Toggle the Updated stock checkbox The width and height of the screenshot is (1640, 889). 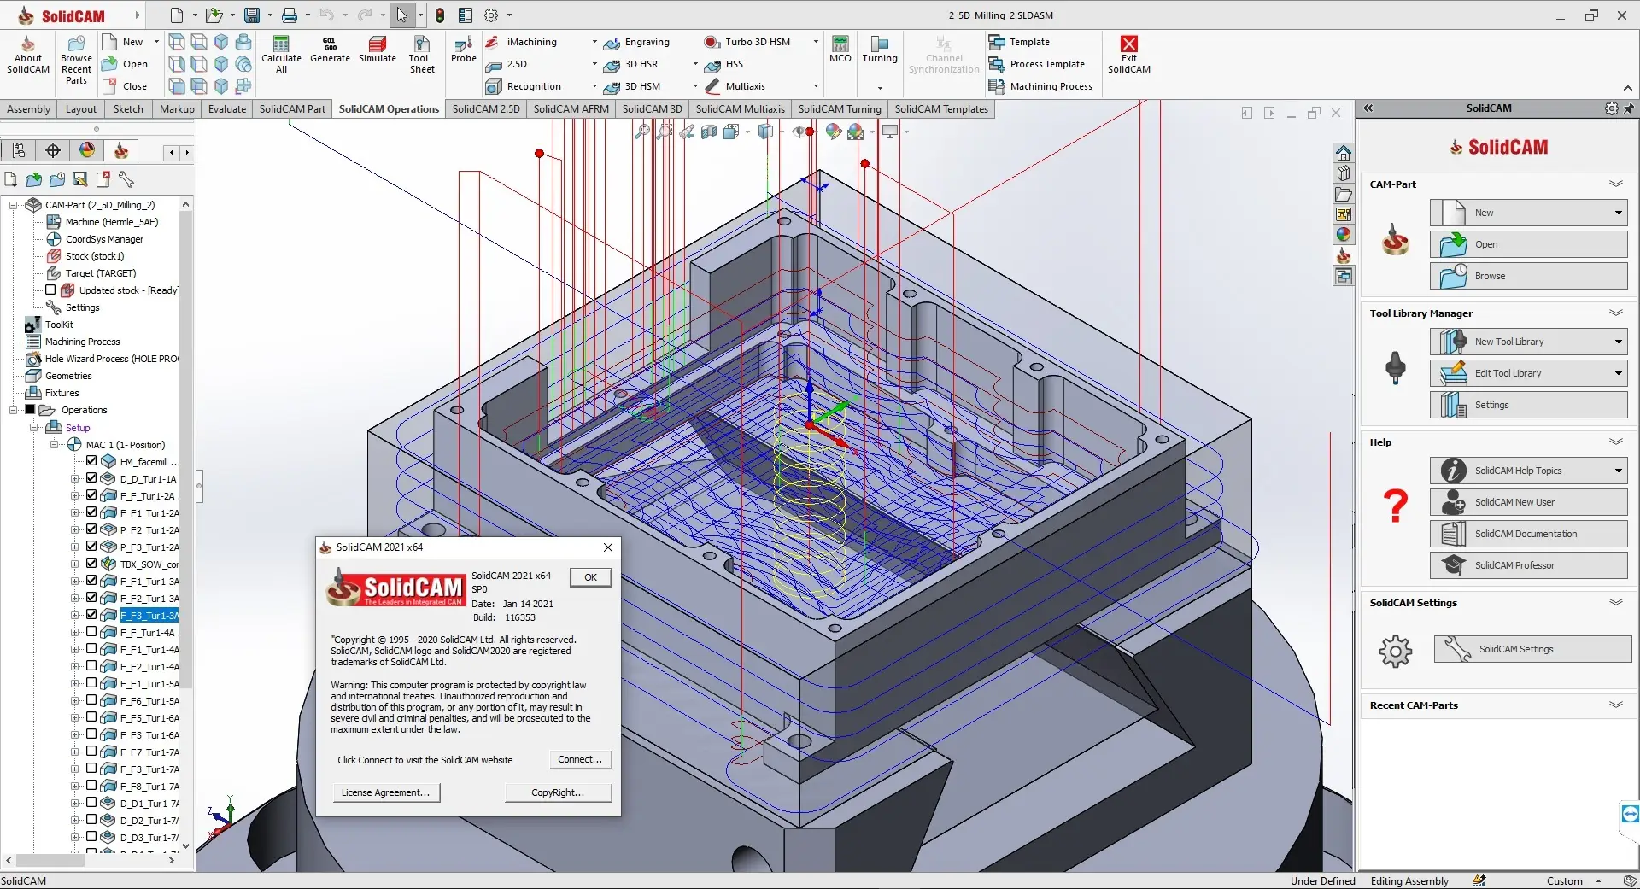coord(50,290)
